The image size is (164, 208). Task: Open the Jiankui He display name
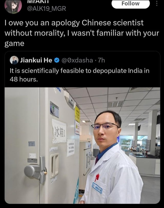pyautogui.click(x=36, y=60)
